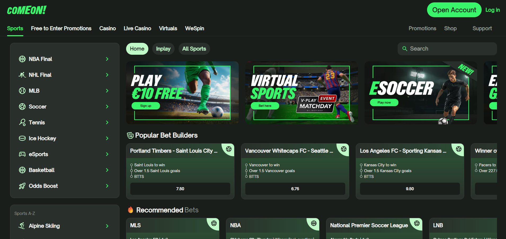Click the Tennis racket icon

(x=22, y=122)
